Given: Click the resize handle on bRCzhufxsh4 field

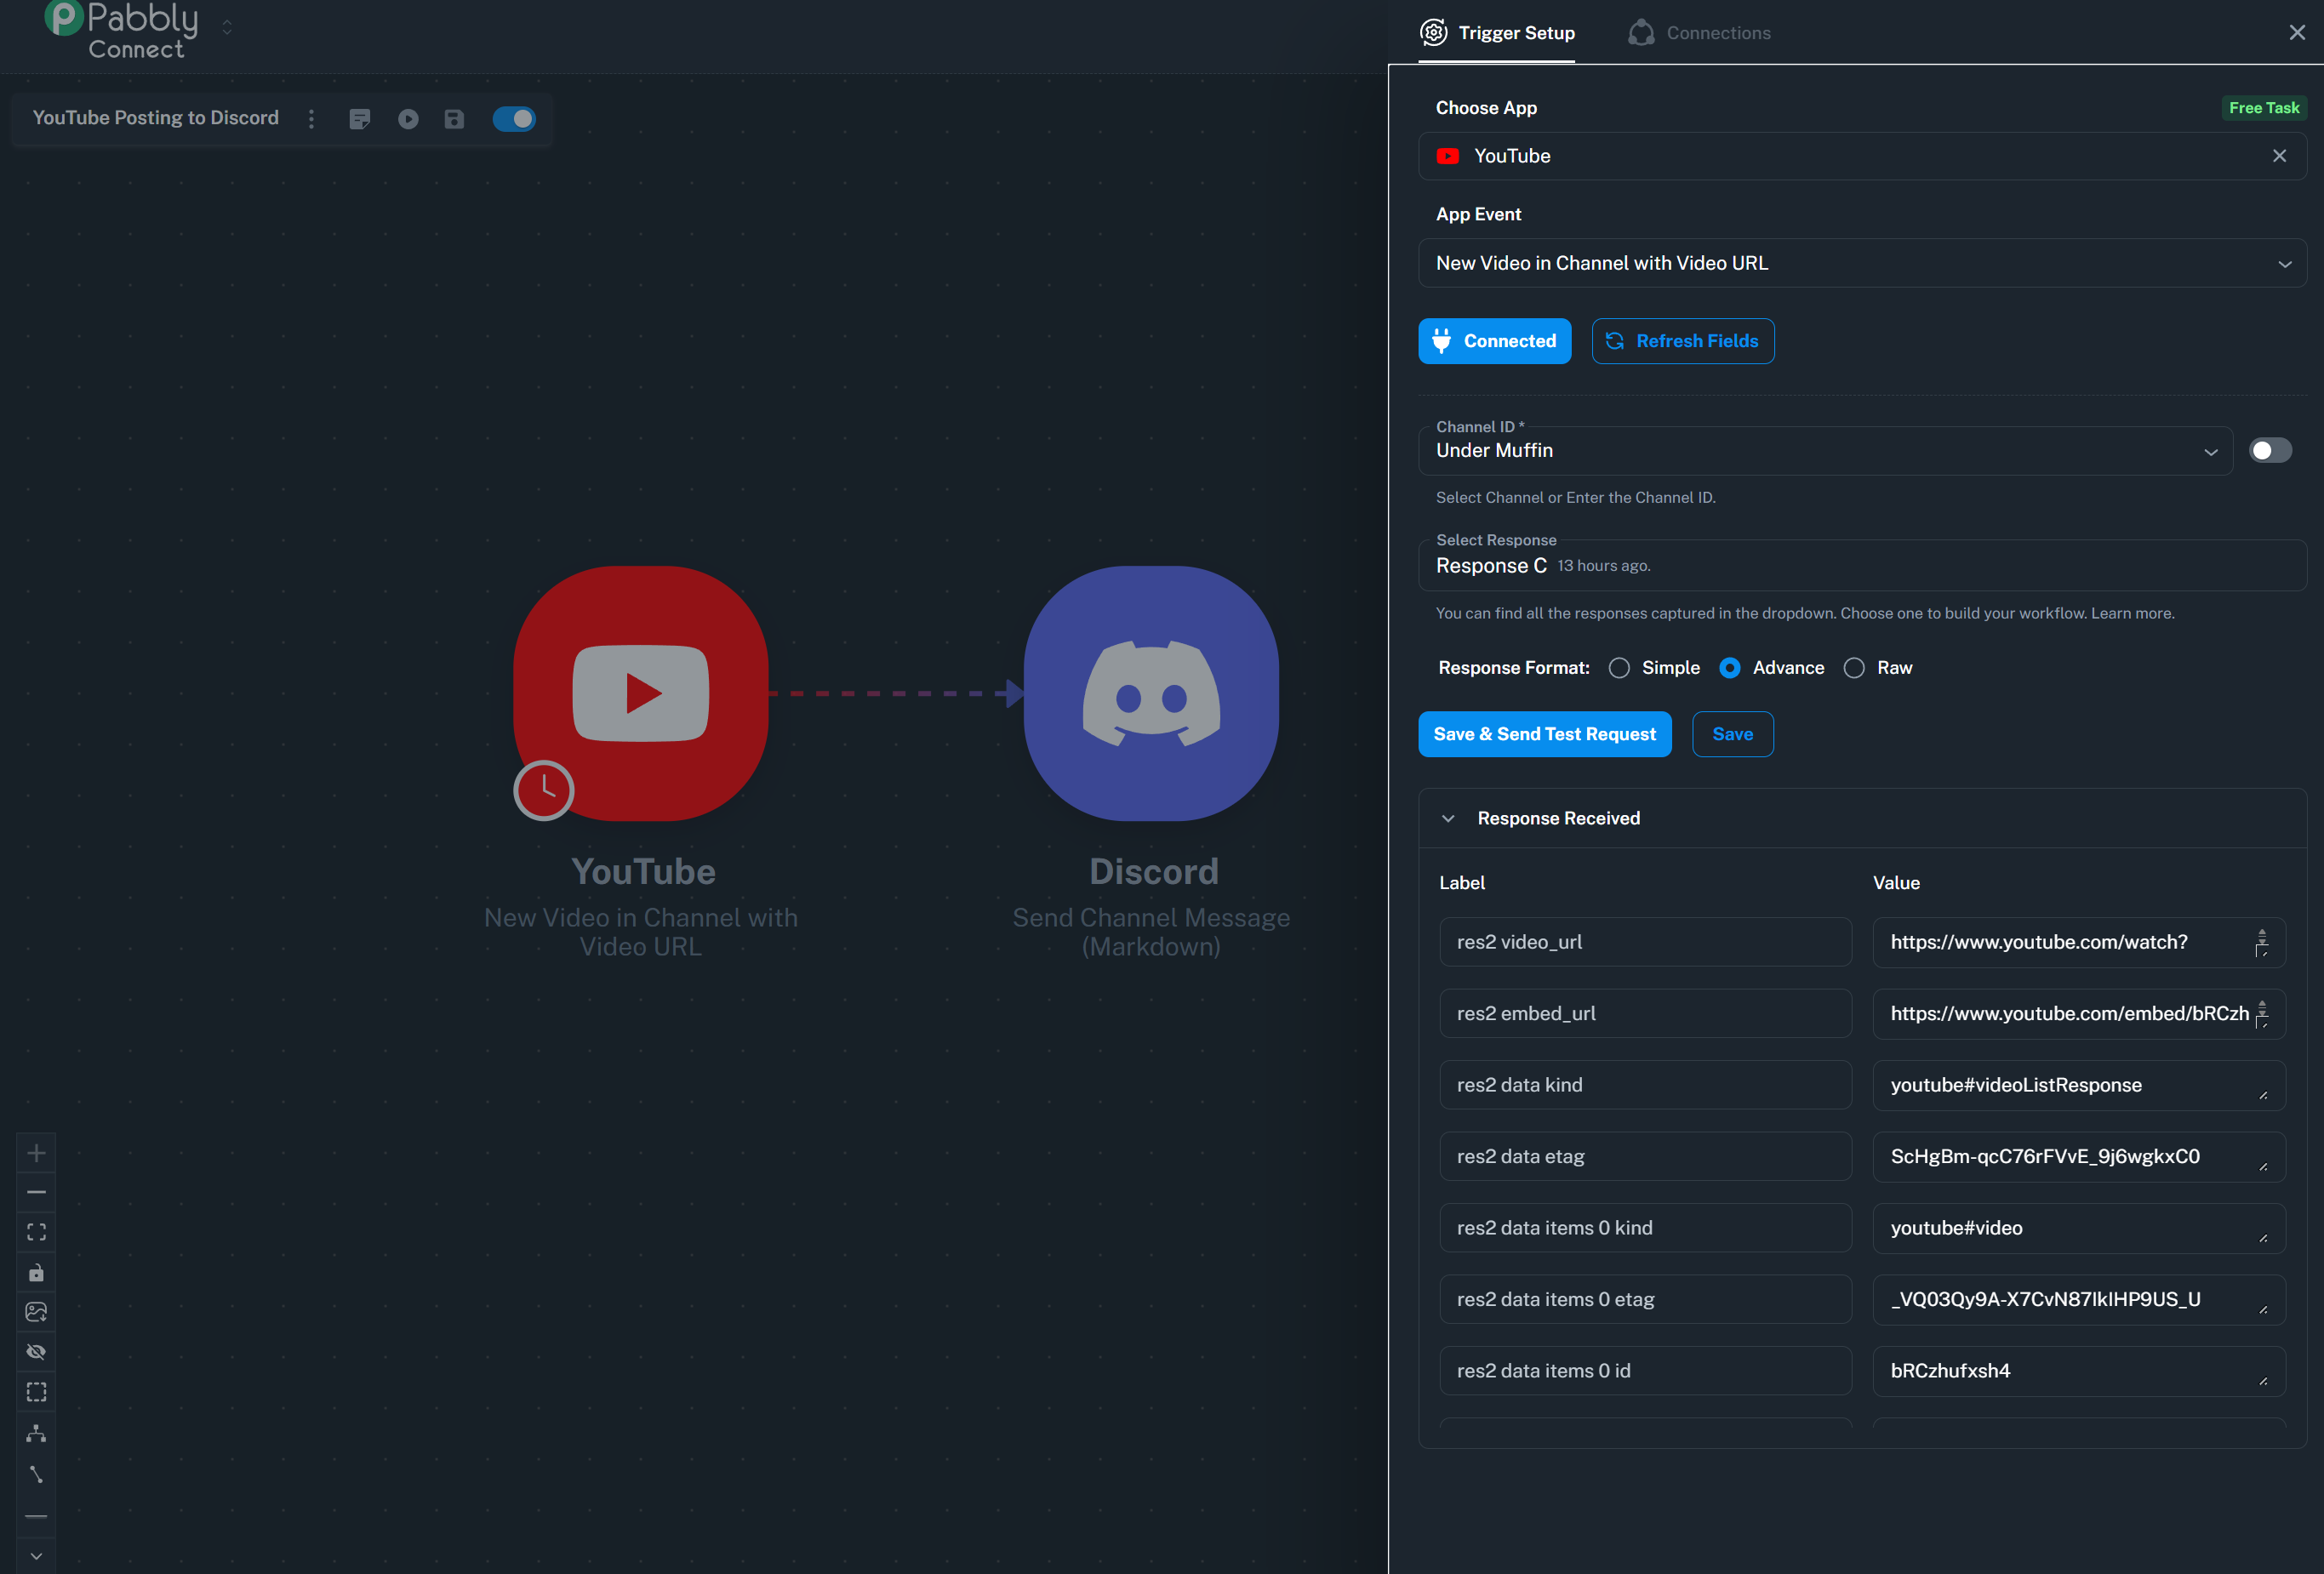Looking at the screenshot, I should point(2263,1382).
